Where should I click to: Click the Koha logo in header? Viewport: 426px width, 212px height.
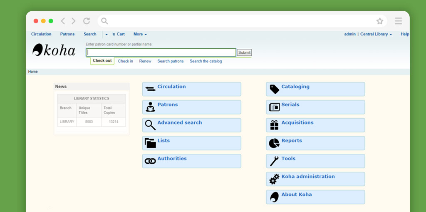pyautogui.click(x=54, y=50)
